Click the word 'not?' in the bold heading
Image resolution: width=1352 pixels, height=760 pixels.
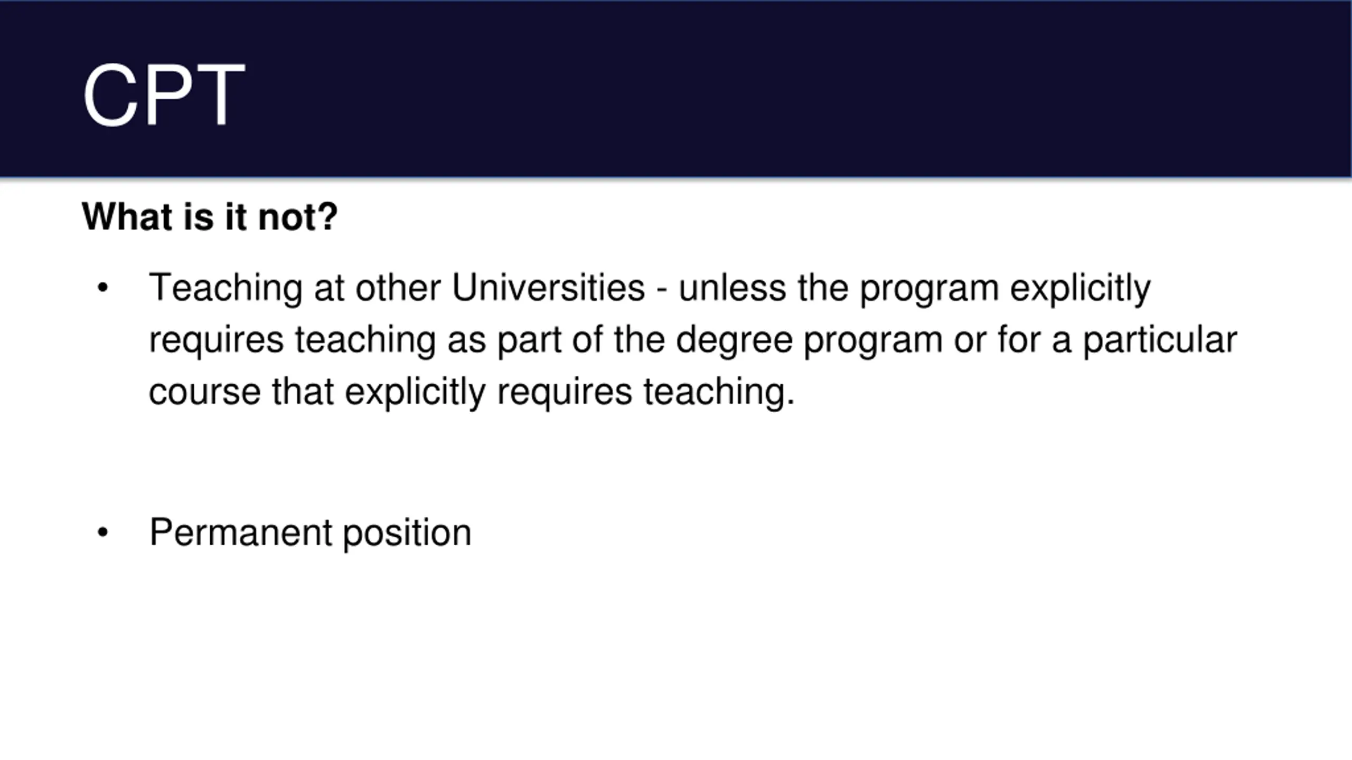point(298,217)
